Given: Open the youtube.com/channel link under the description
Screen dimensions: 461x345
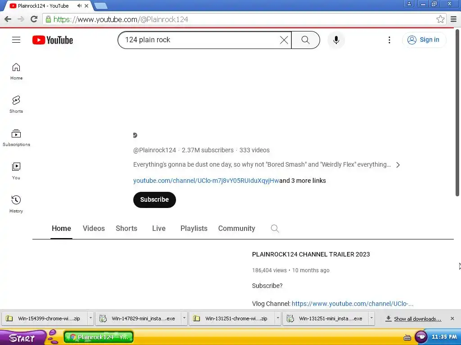Looking at the screenshot, I should pos(206,181).
